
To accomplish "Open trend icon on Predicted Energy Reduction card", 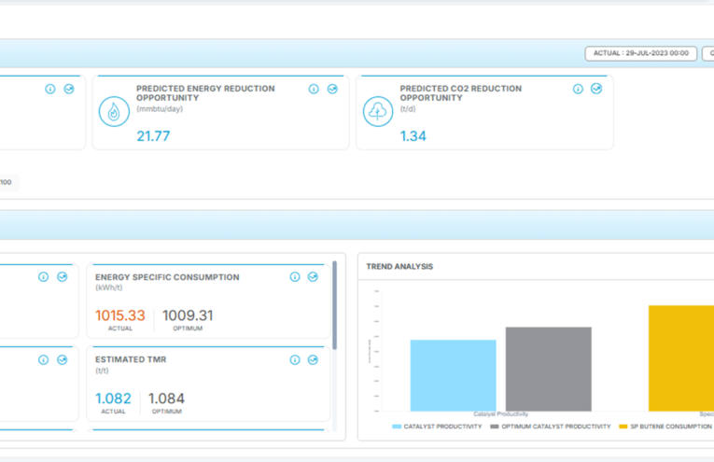I will (x=332, y=89).
